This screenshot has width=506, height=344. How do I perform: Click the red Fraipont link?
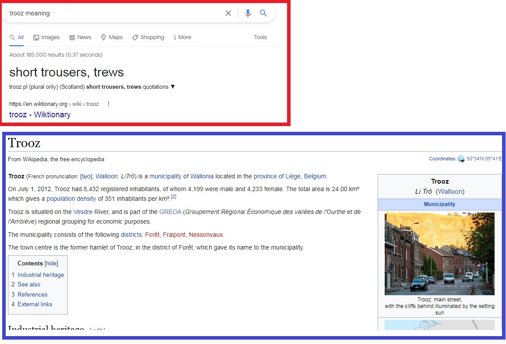[174, 235]
